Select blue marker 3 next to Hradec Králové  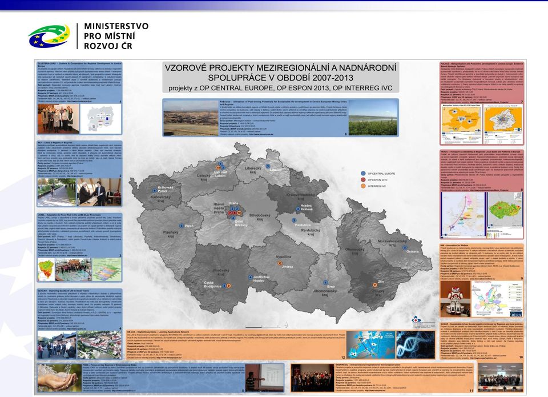point(298,209)
